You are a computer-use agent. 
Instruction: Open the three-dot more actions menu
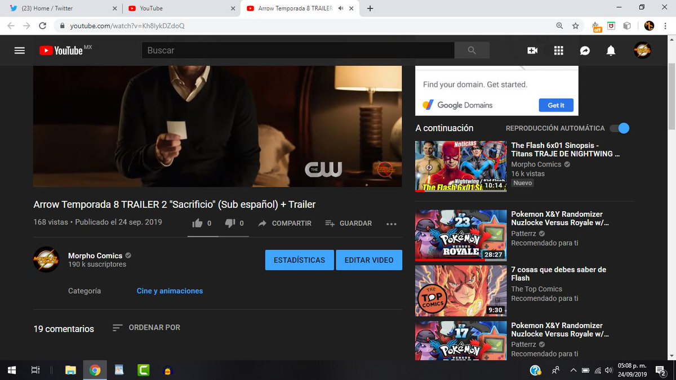[392, 223]
